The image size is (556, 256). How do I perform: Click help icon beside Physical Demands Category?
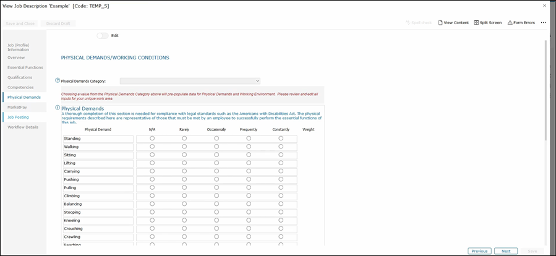coord(58,80)
